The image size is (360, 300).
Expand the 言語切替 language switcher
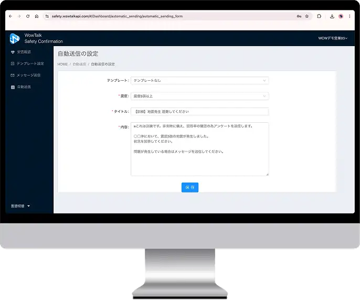point(20,206)
